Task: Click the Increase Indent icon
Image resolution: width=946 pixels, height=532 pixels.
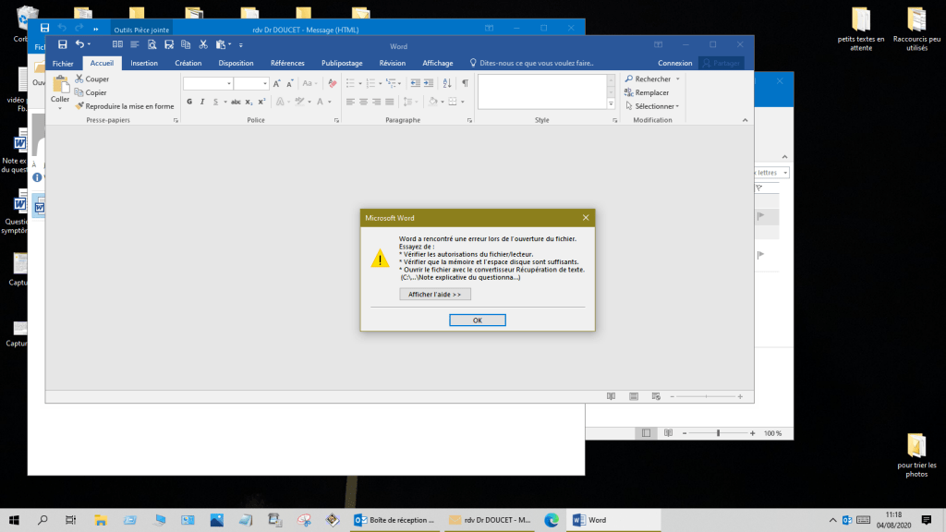Action: coord(429,83)
